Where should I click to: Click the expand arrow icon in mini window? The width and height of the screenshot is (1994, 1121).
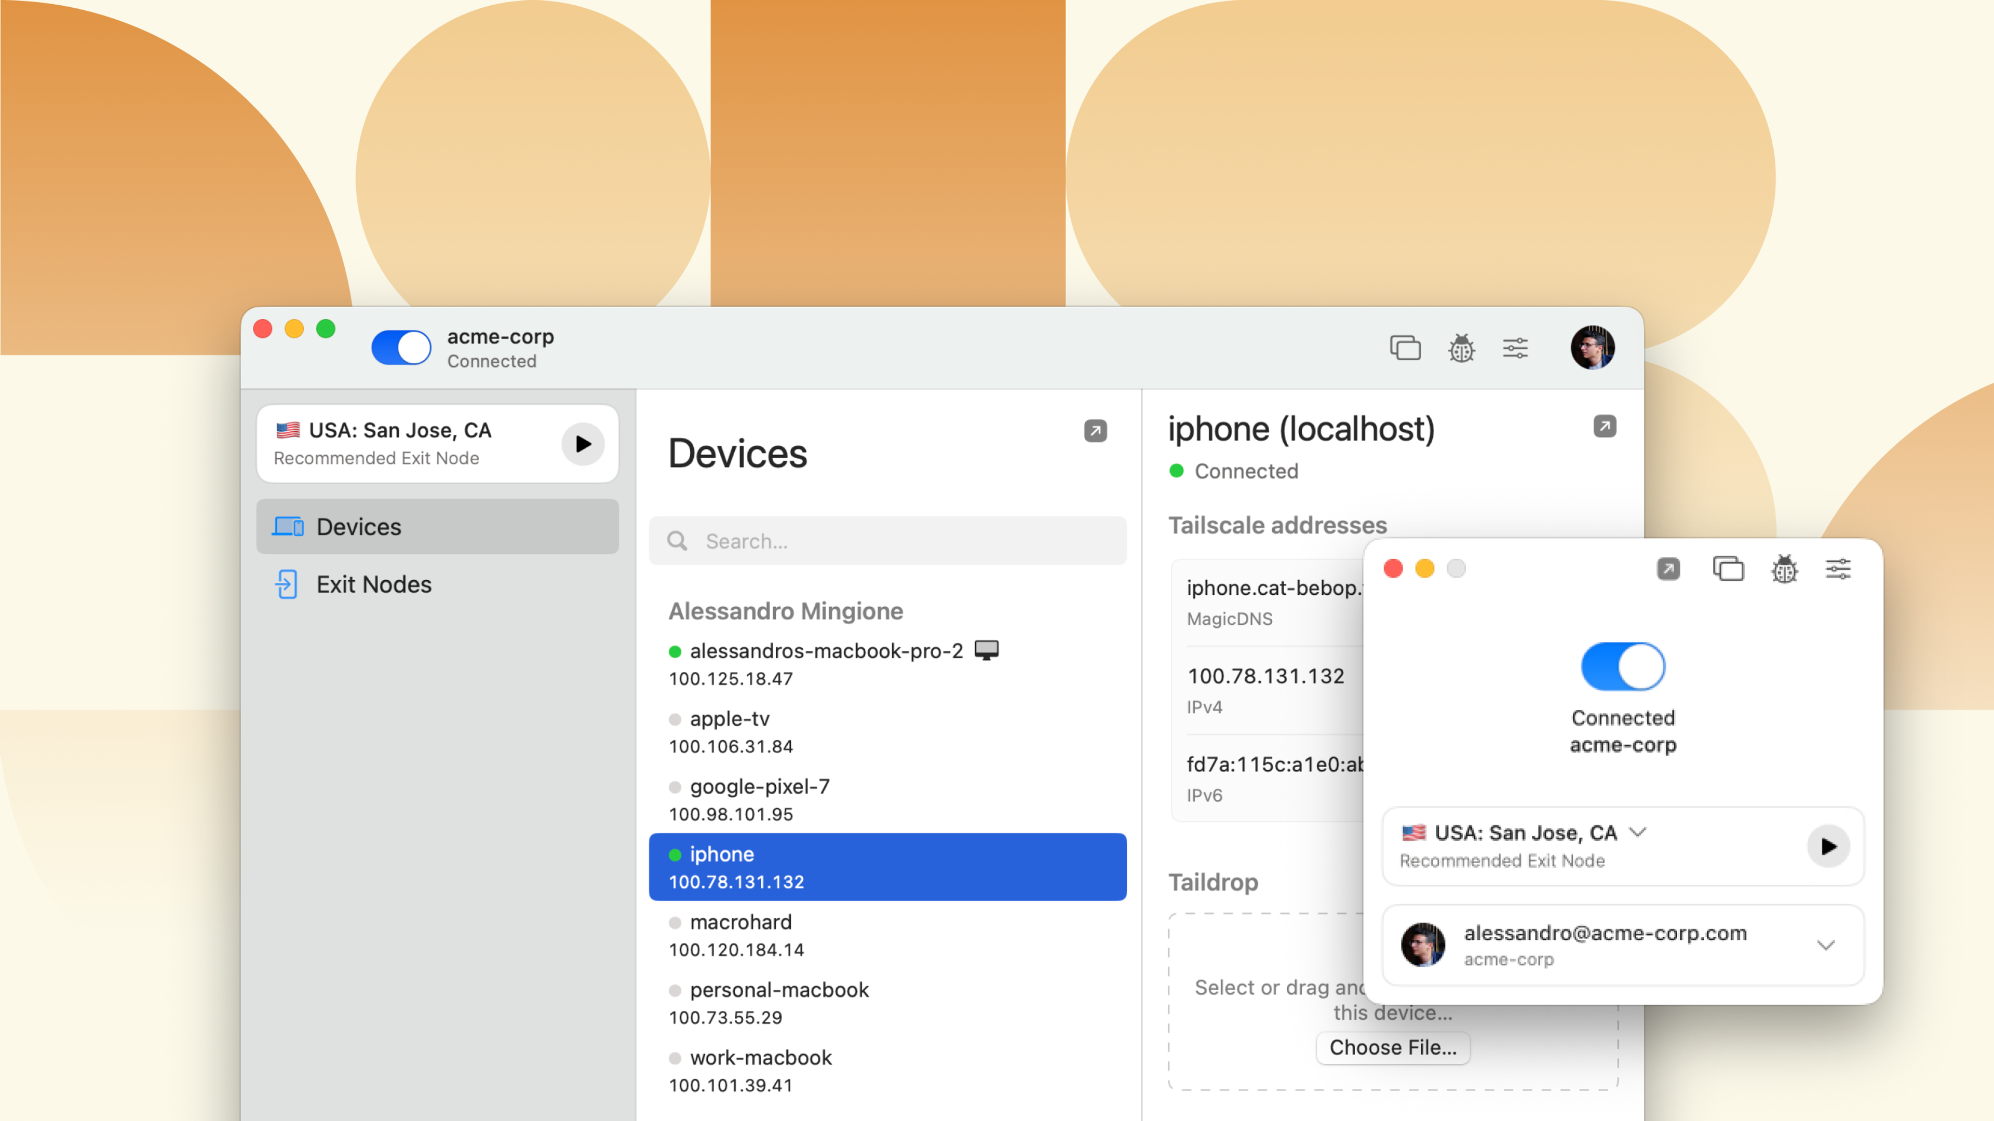(x=1668, y=569)
